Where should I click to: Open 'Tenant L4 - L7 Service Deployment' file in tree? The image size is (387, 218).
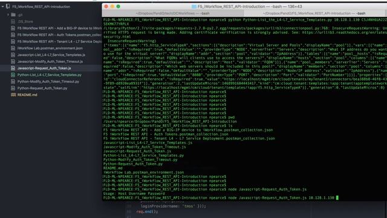pos(59,42)
